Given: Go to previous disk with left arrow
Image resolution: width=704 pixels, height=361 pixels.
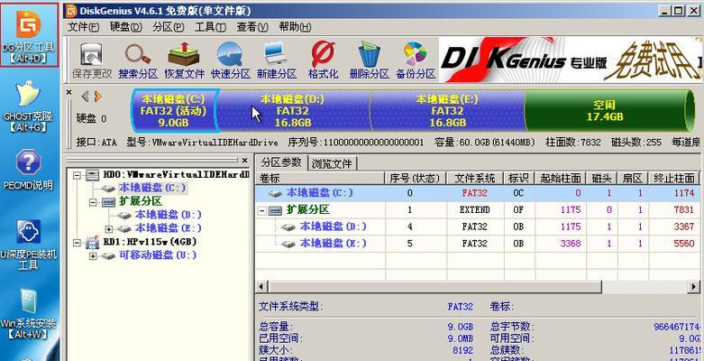Looking at the screenshot, I should [86, 97].
